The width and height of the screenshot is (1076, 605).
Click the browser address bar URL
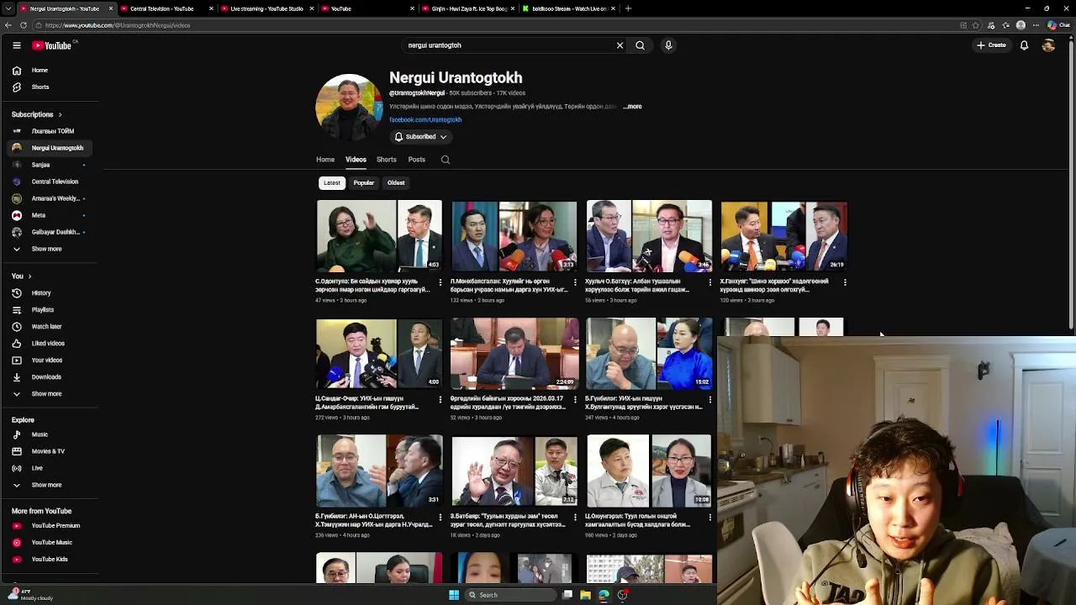[118, 25]
